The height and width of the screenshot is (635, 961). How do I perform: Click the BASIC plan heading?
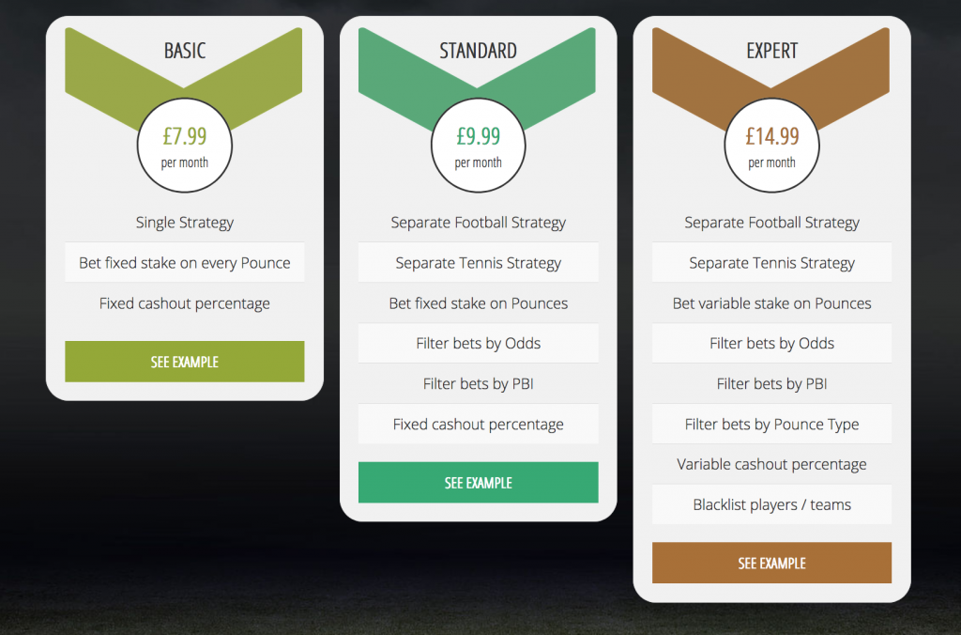(x=185, y=51)
